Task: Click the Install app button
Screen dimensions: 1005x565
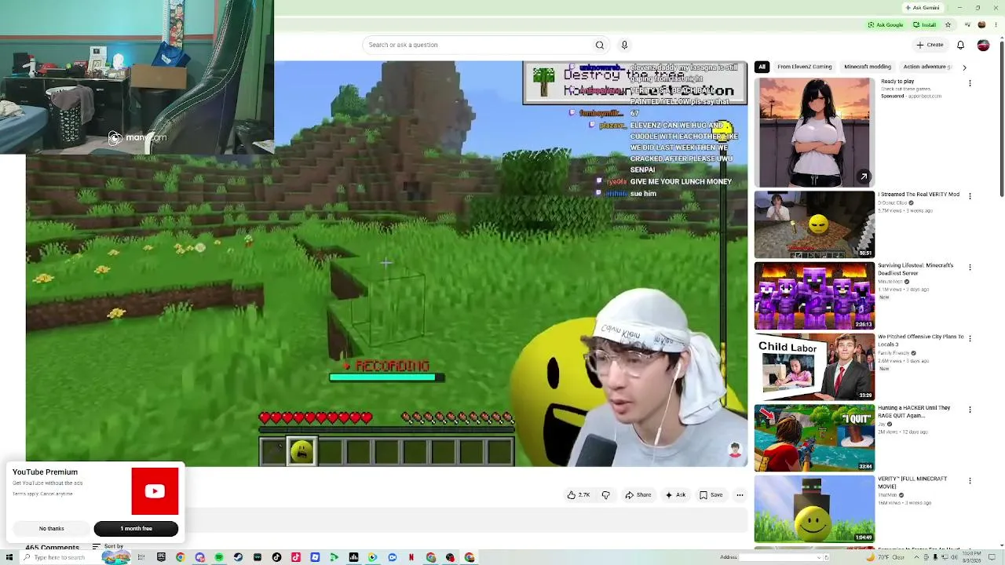Action: tap(924, 24)
